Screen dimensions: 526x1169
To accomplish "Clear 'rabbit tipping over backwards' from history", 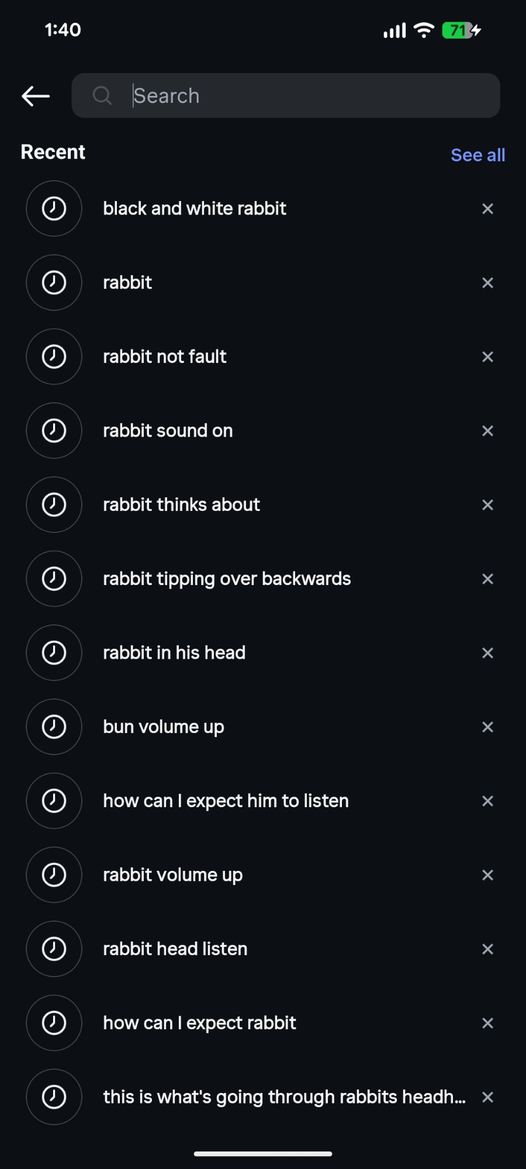I will click(487, 579).
